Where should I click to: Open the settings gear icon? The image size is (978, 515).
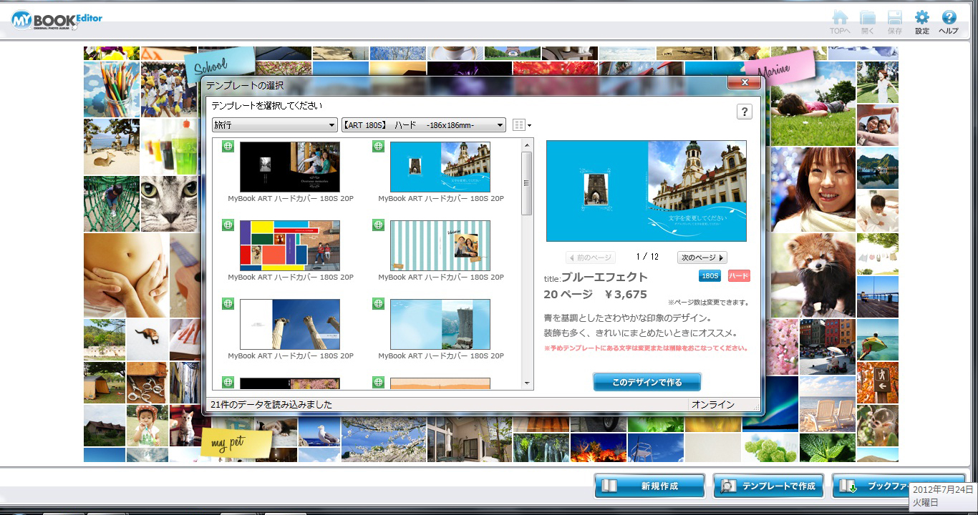(921, 19)
